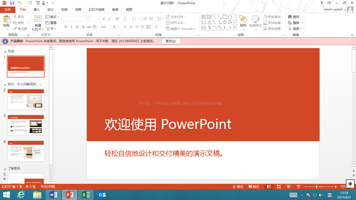Click the clear formatting eraser icon

tap(117, 19)
